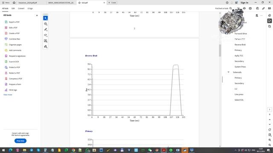The width and height of the screenshot is (273, 153).
Task: Click the help question mark icon
Action: 227,3
